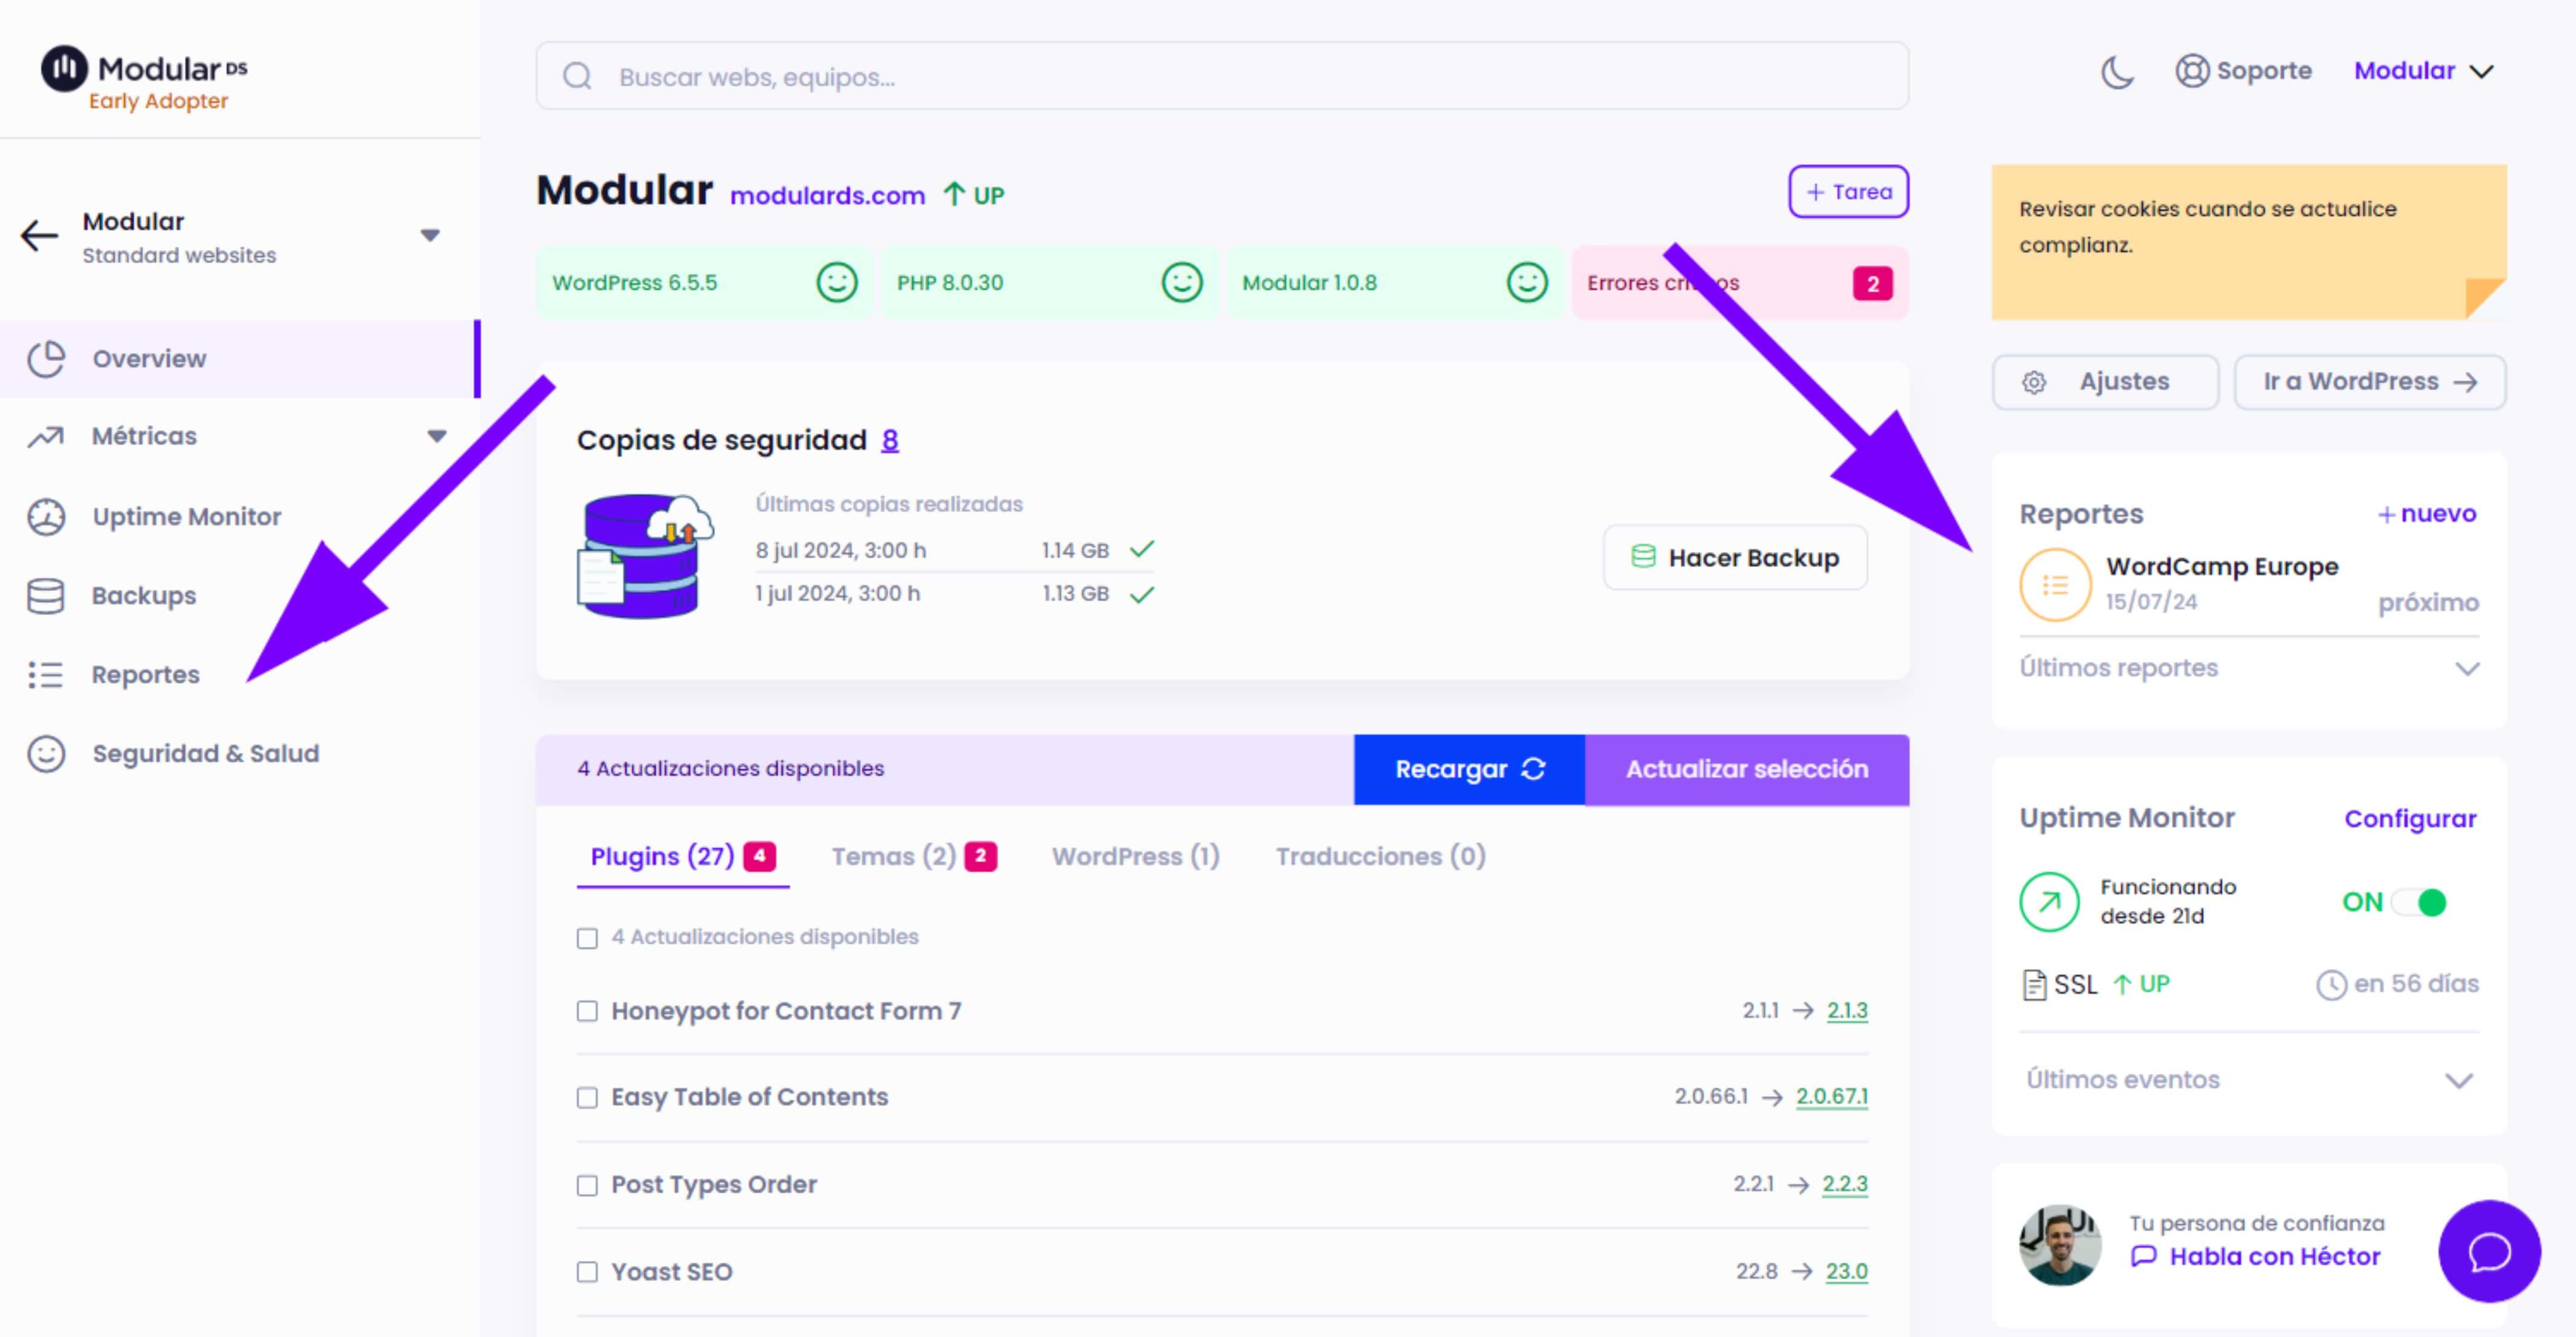
Task: Open the Modular Standard websites dropdown arrow
Action: tap(430, 236)
